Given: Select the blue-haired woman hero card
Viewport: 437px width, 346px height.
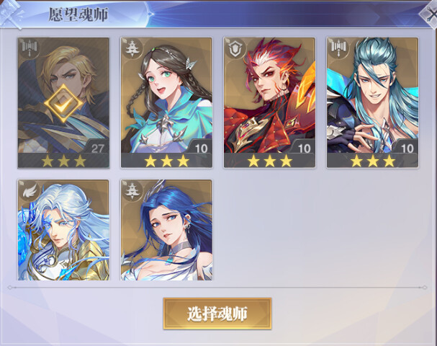Looking at the screenshot, I should click(166, 230).
